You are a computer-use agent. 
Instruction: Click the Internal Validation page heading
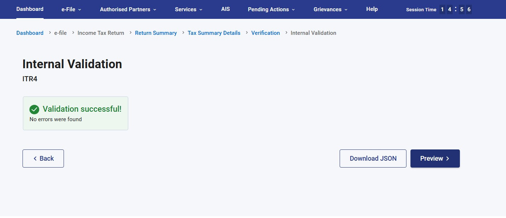(x=72, y=64)
